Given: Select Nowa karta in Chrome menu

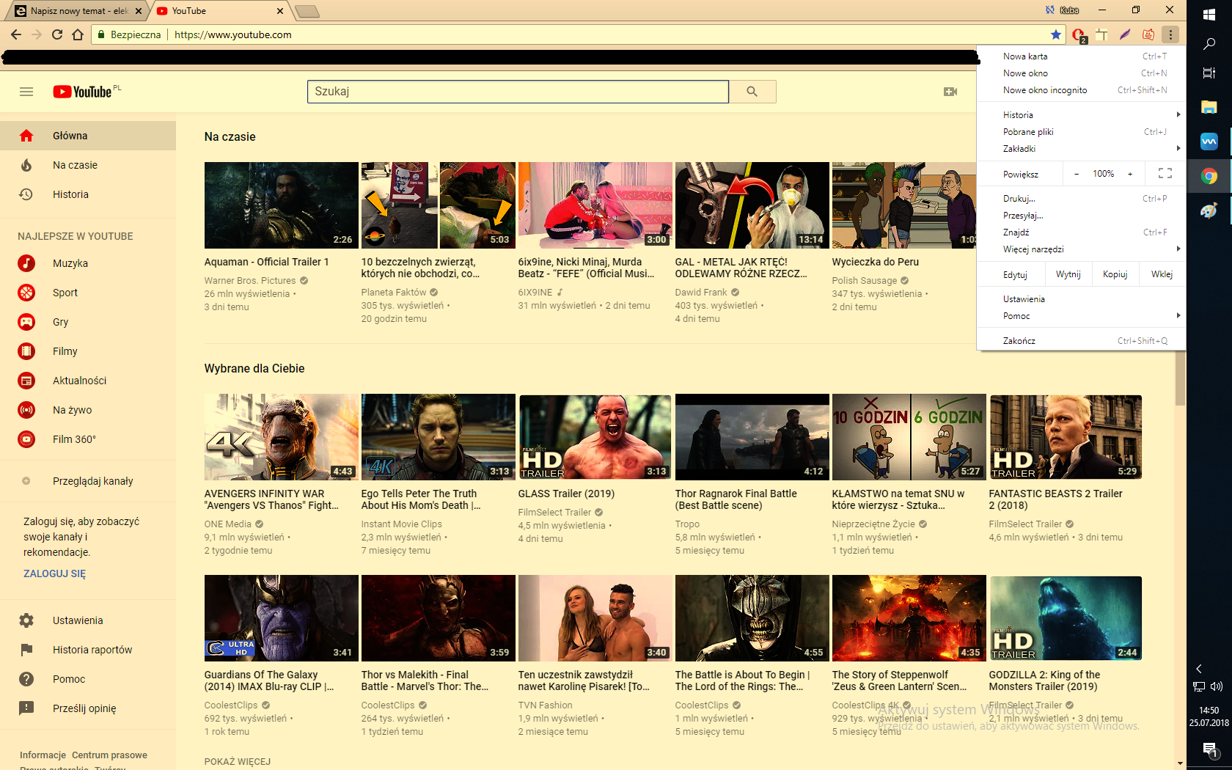Looking at the screenshot, I should [x=1082, y=56].
